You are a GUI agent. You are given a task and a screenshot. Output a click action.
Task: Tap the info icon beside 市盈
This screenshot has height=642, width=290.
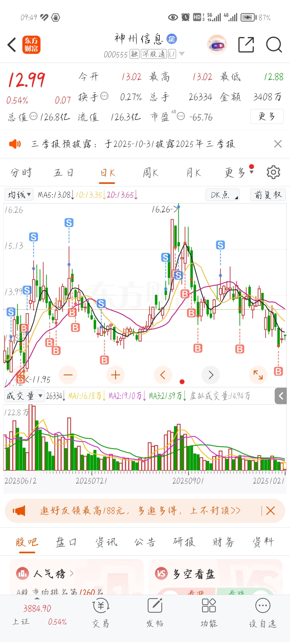pyautogui.click(x=181, y=116)
